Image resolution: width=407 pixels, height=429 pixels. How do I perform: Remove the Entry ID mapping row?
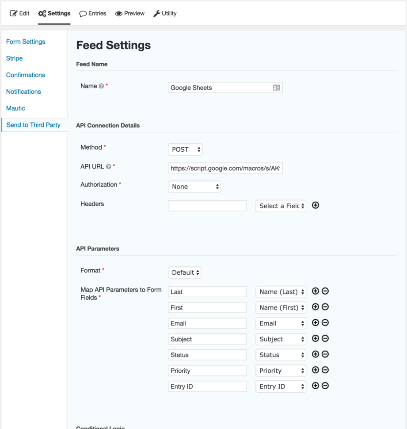pos(325,386)
